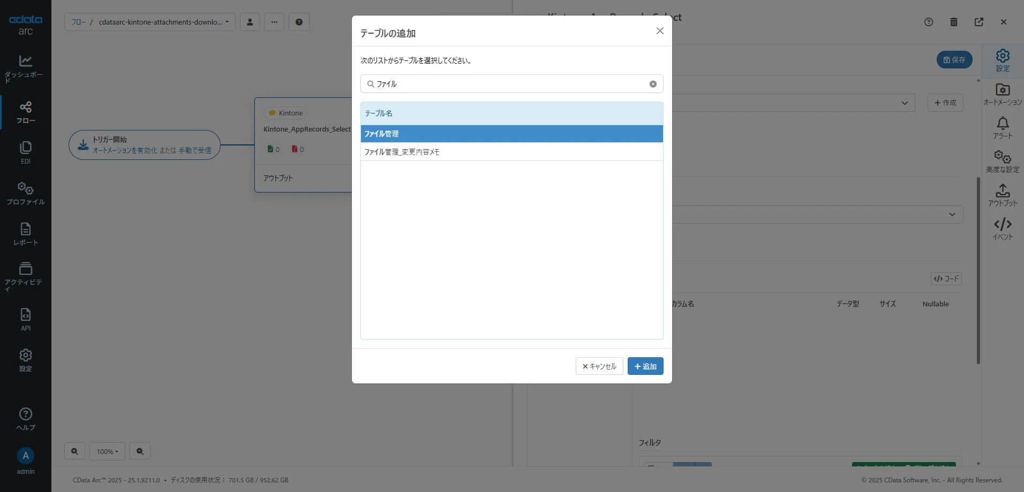This screenshot has height=492, width=1024.
Task: Switch to the オートメーション tab
Action: tap(1003, 94)
